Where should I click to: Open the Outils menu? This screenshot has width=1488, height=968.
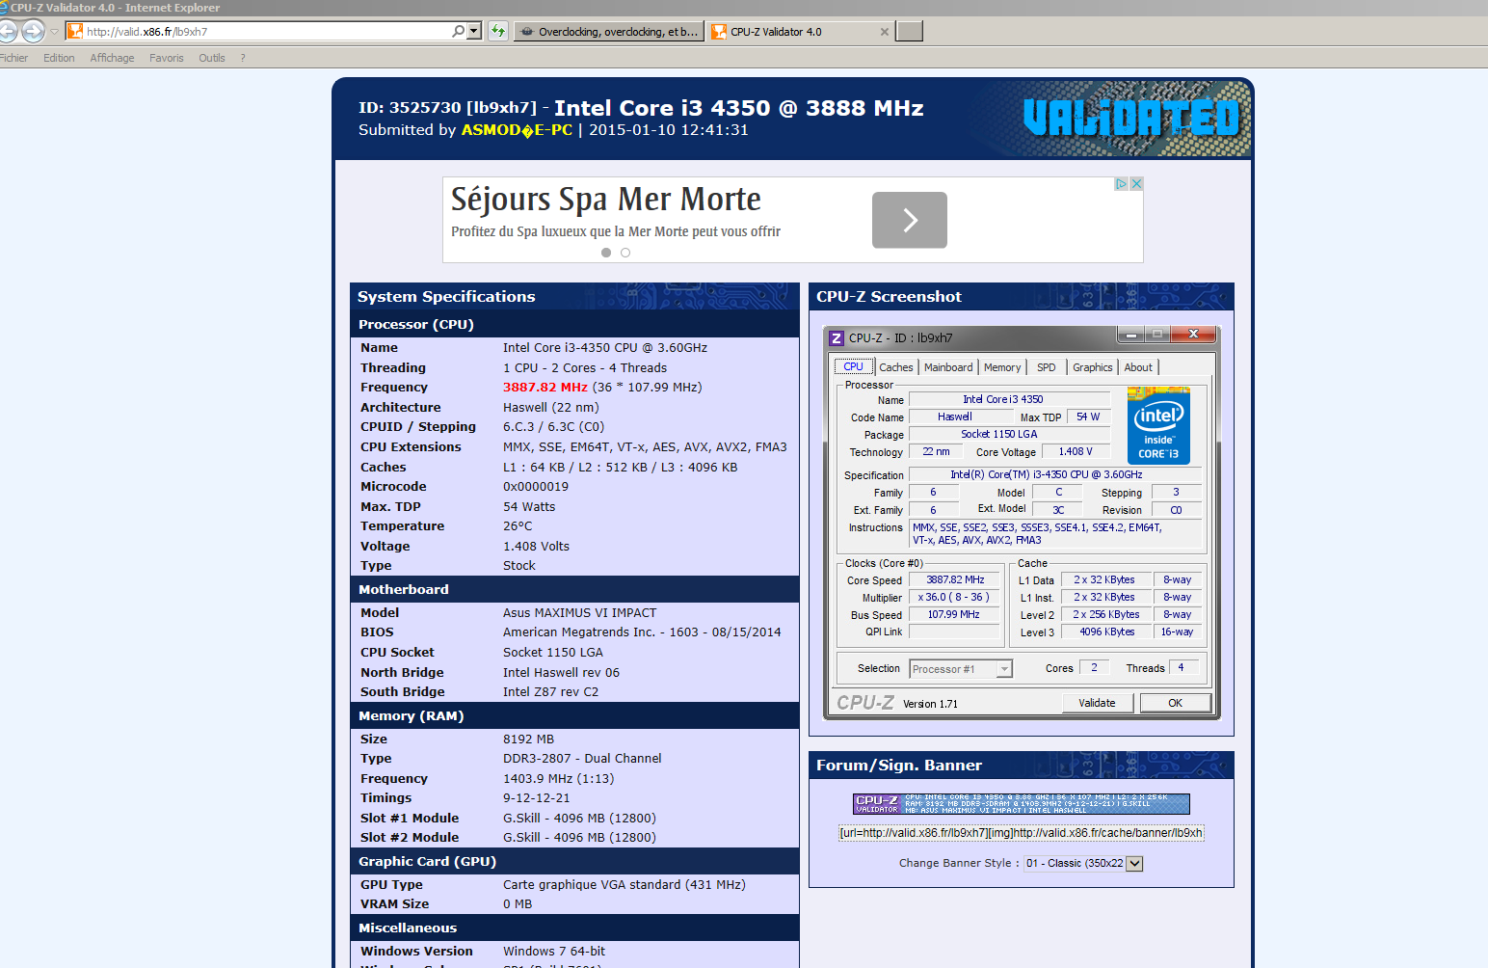pyautogui.click(x=211, y=58)
